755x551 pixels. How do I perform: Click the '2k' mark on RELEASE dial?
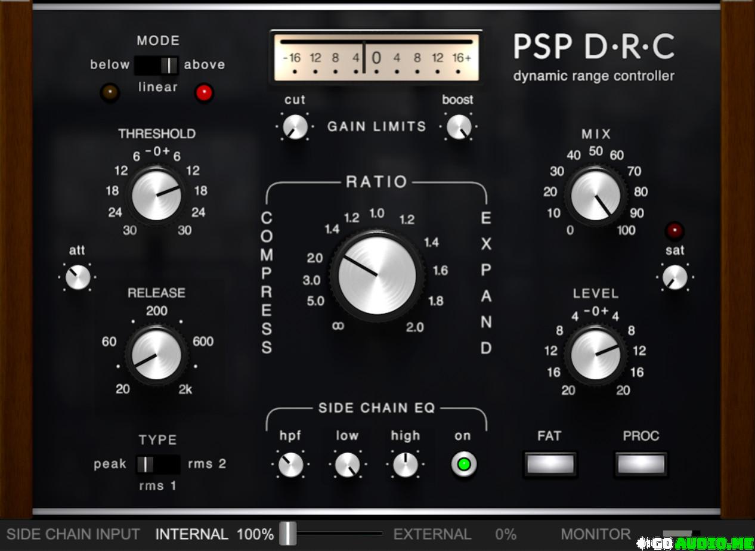click(185, 390)
